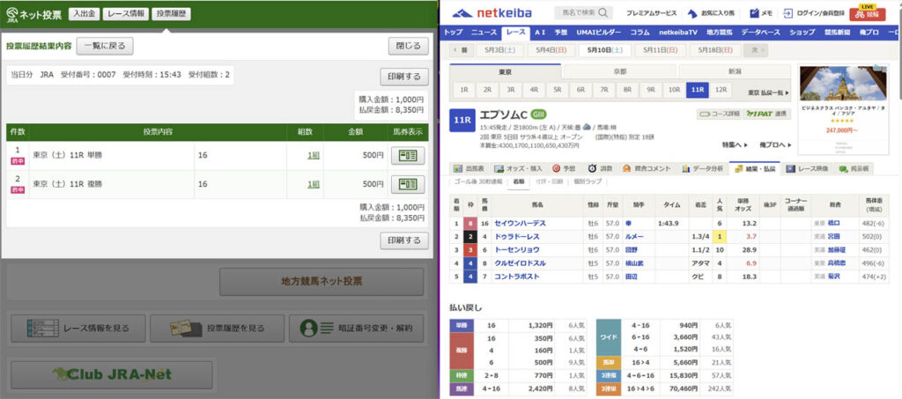Click the netkeiba logo
The height and width of the screenshot is (399, 902).
coord(492,12)
